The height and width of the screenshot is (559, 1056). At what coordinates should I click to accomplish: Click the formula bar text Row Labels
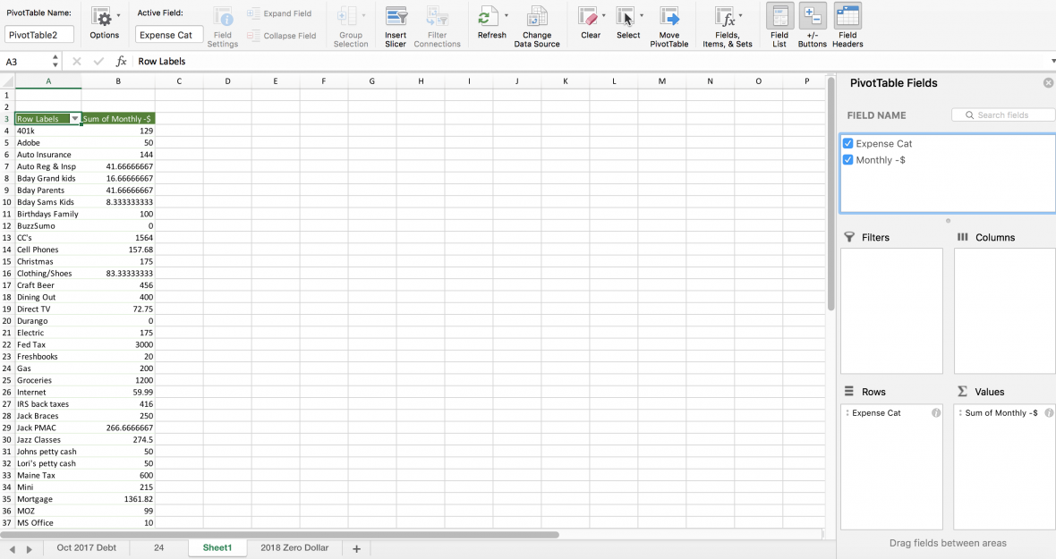(162, 61)
